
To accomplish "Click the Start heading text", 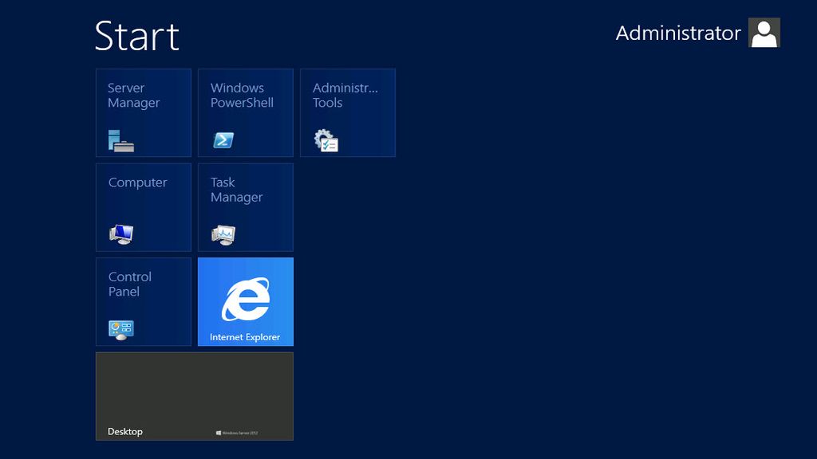I will (x=136, y=35).
